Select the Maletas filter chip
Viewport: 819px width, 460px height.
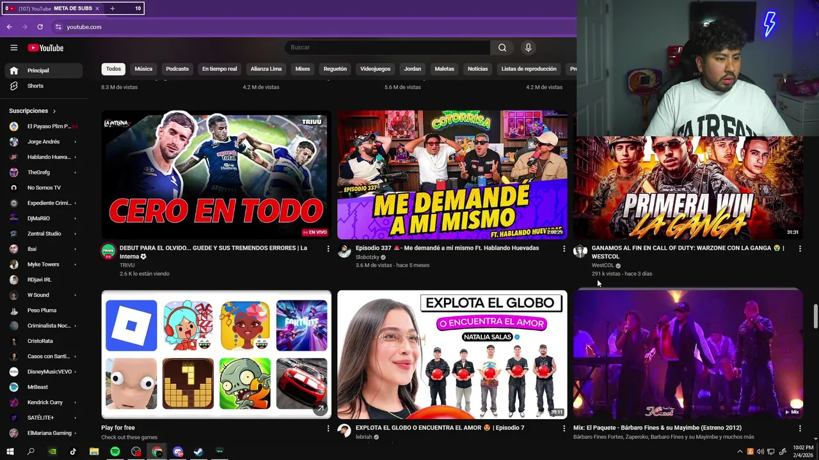(x=444, y=69)
